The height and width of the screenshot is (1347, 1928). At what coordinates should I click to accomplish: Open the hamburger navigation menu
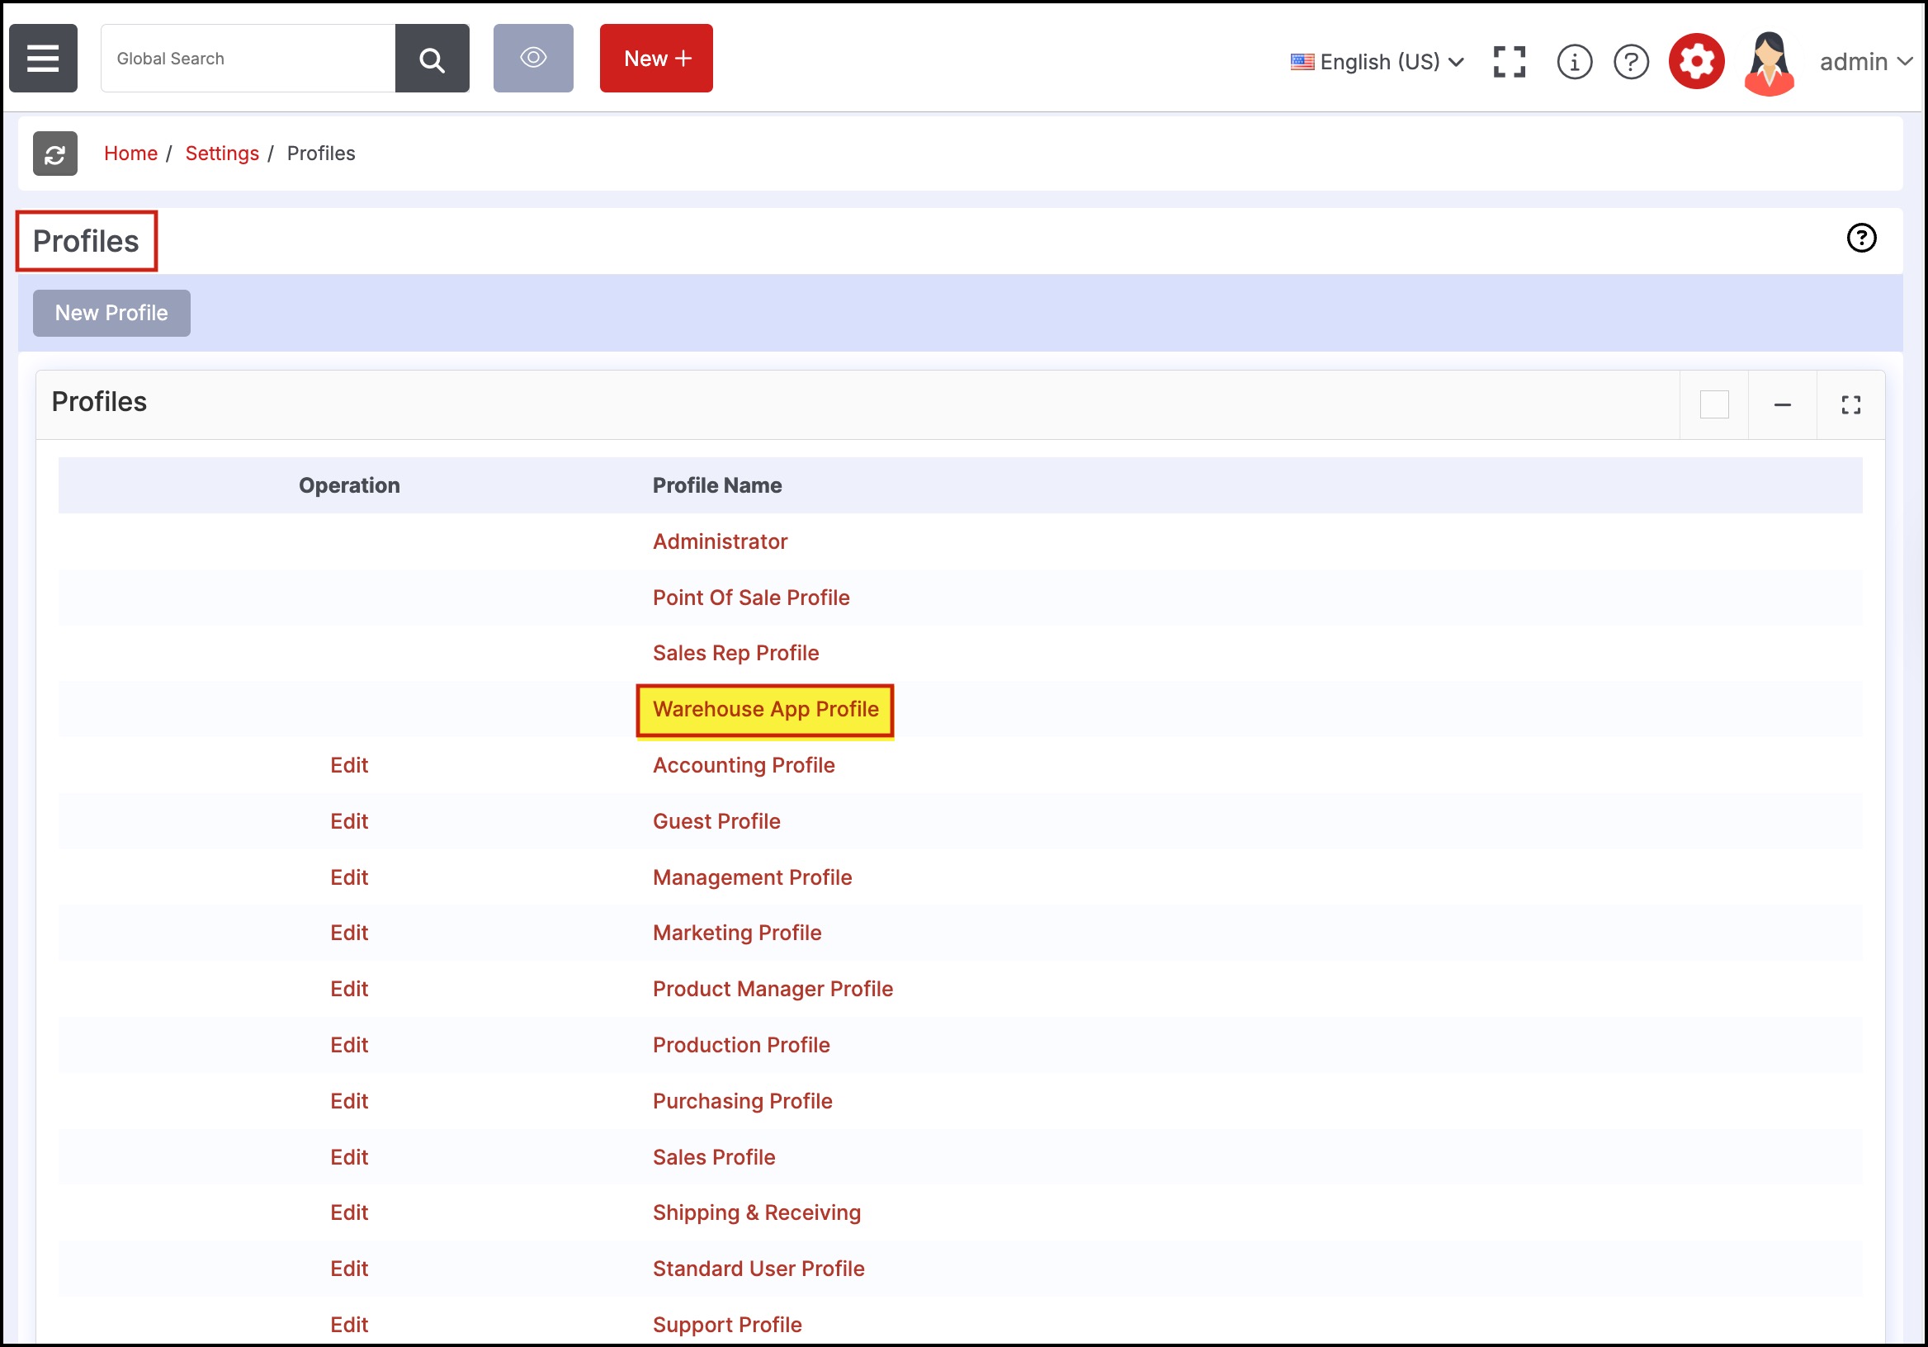point(43,58)
